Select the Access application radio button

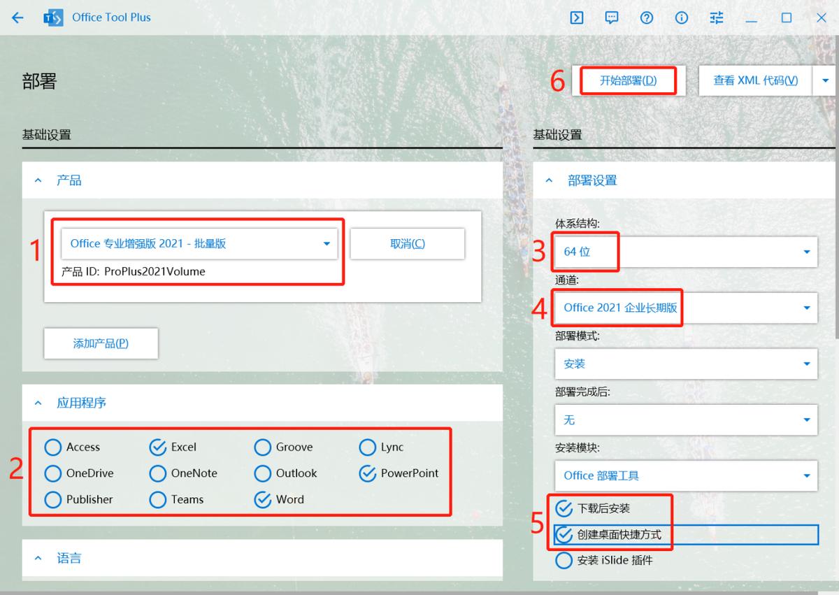(52, 447)
